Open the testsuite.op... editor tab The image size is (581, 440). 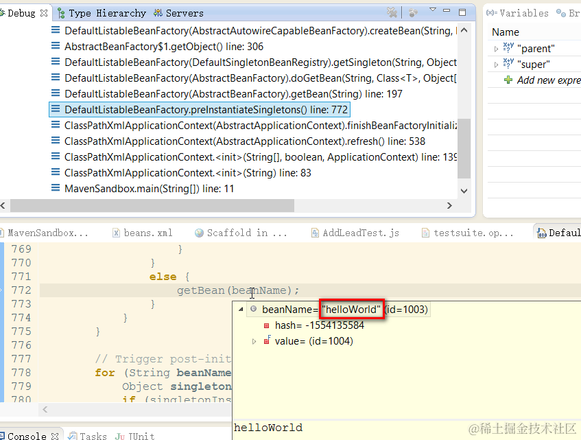point(468,233)
